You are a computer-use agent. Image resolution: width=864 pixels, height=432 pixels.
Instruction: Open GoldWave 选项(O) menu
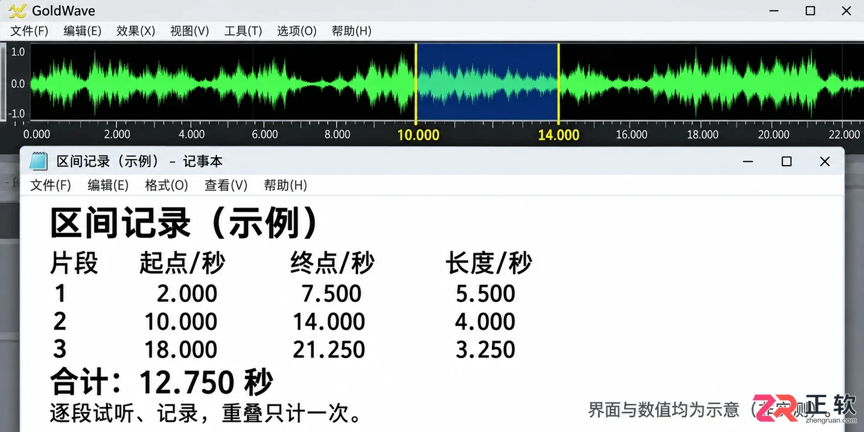click(296, 31)
